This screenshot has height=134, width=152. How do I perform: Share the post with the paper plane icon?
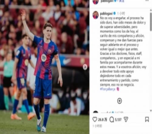[126, 119]
